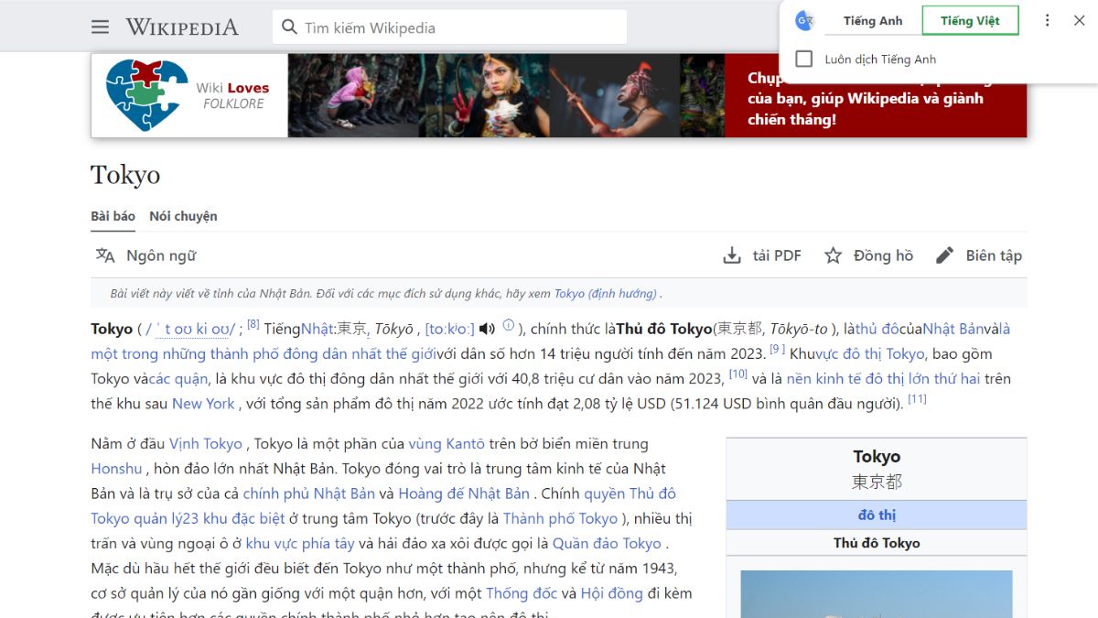
Task: Click the edit pencil icon
Action: [945, 255]
